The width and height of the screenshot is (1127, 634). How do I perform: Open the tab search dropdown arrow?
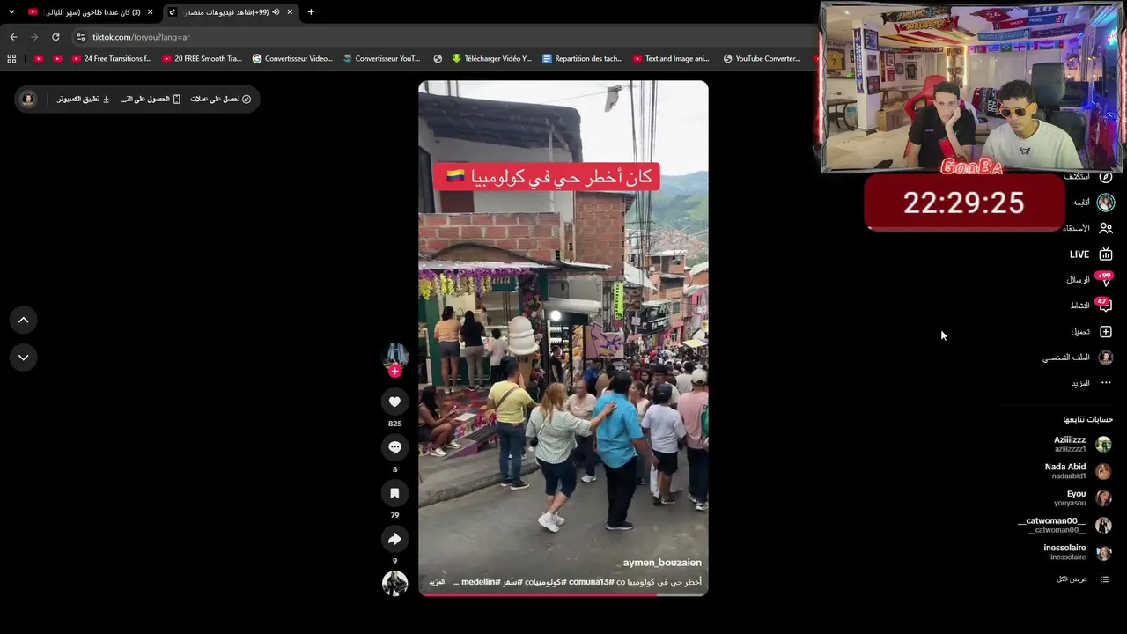coord(11,11)
